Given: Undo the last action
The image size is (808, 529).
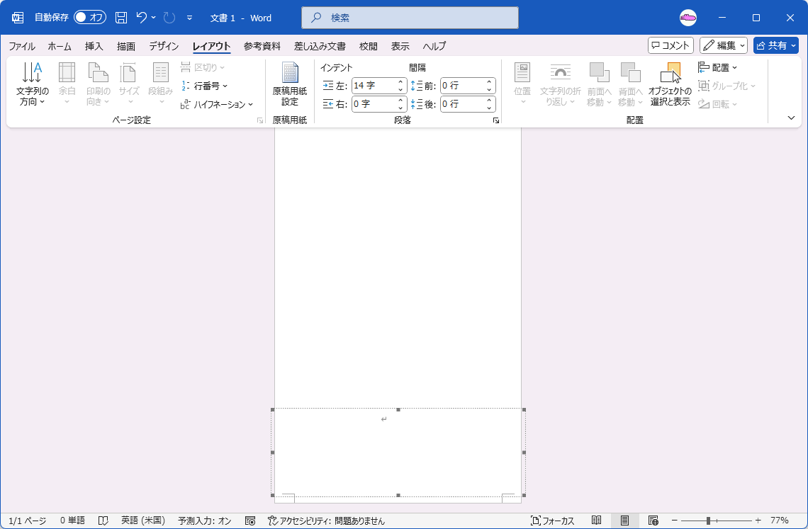Looking at the screenshot, I should pyautogui.click(x=141, y=18).
